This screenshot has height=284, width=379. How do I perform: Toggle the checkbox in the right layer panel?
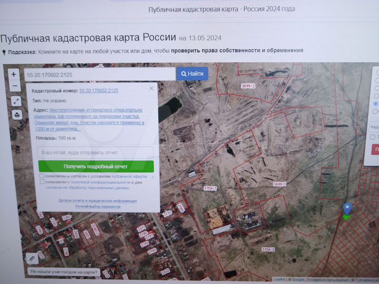pyautogui.click(x=373, y=137)
